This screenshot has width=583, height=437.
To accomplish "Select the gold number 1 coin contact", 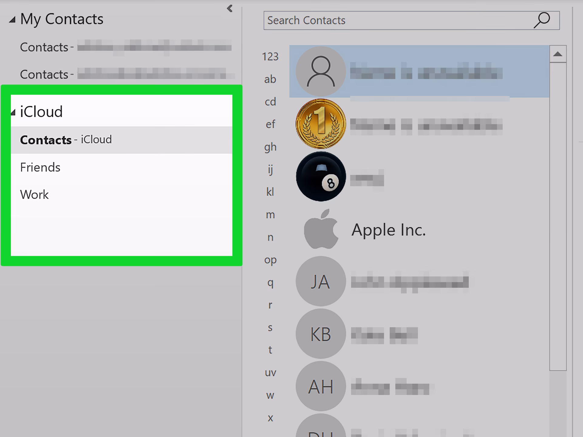I will coord(321,124).
